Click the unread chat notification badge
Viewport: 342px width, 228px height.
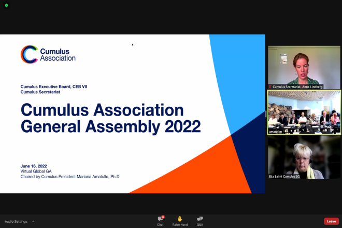[163, 217]
